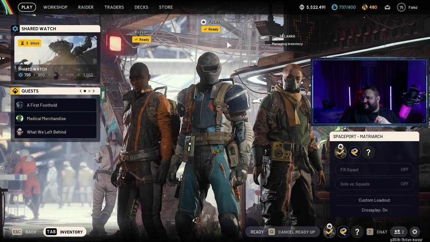Click unknown member question mark in Spaceport panel
The image size is (430, 242).
368,152
